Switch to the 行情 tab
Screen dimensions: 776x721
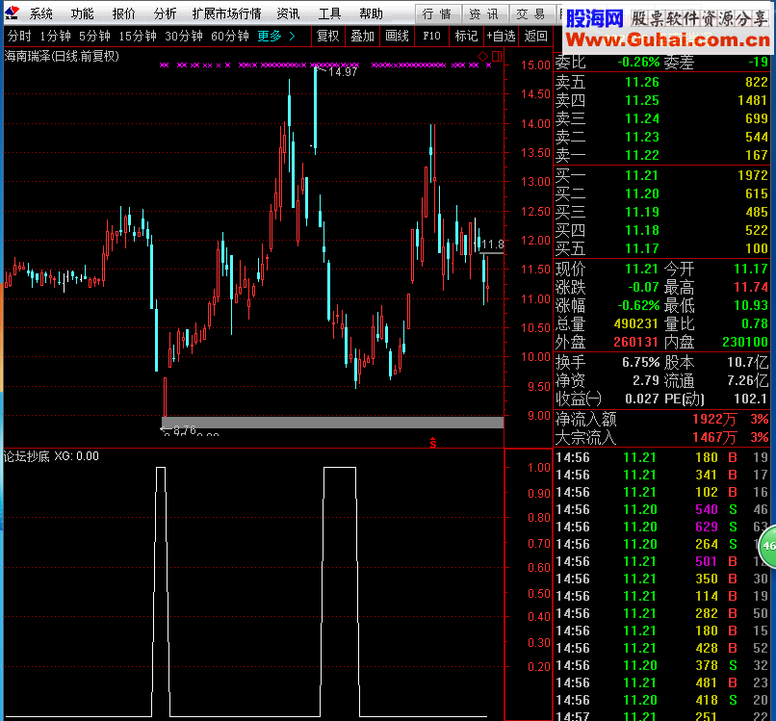coord(437,14)
